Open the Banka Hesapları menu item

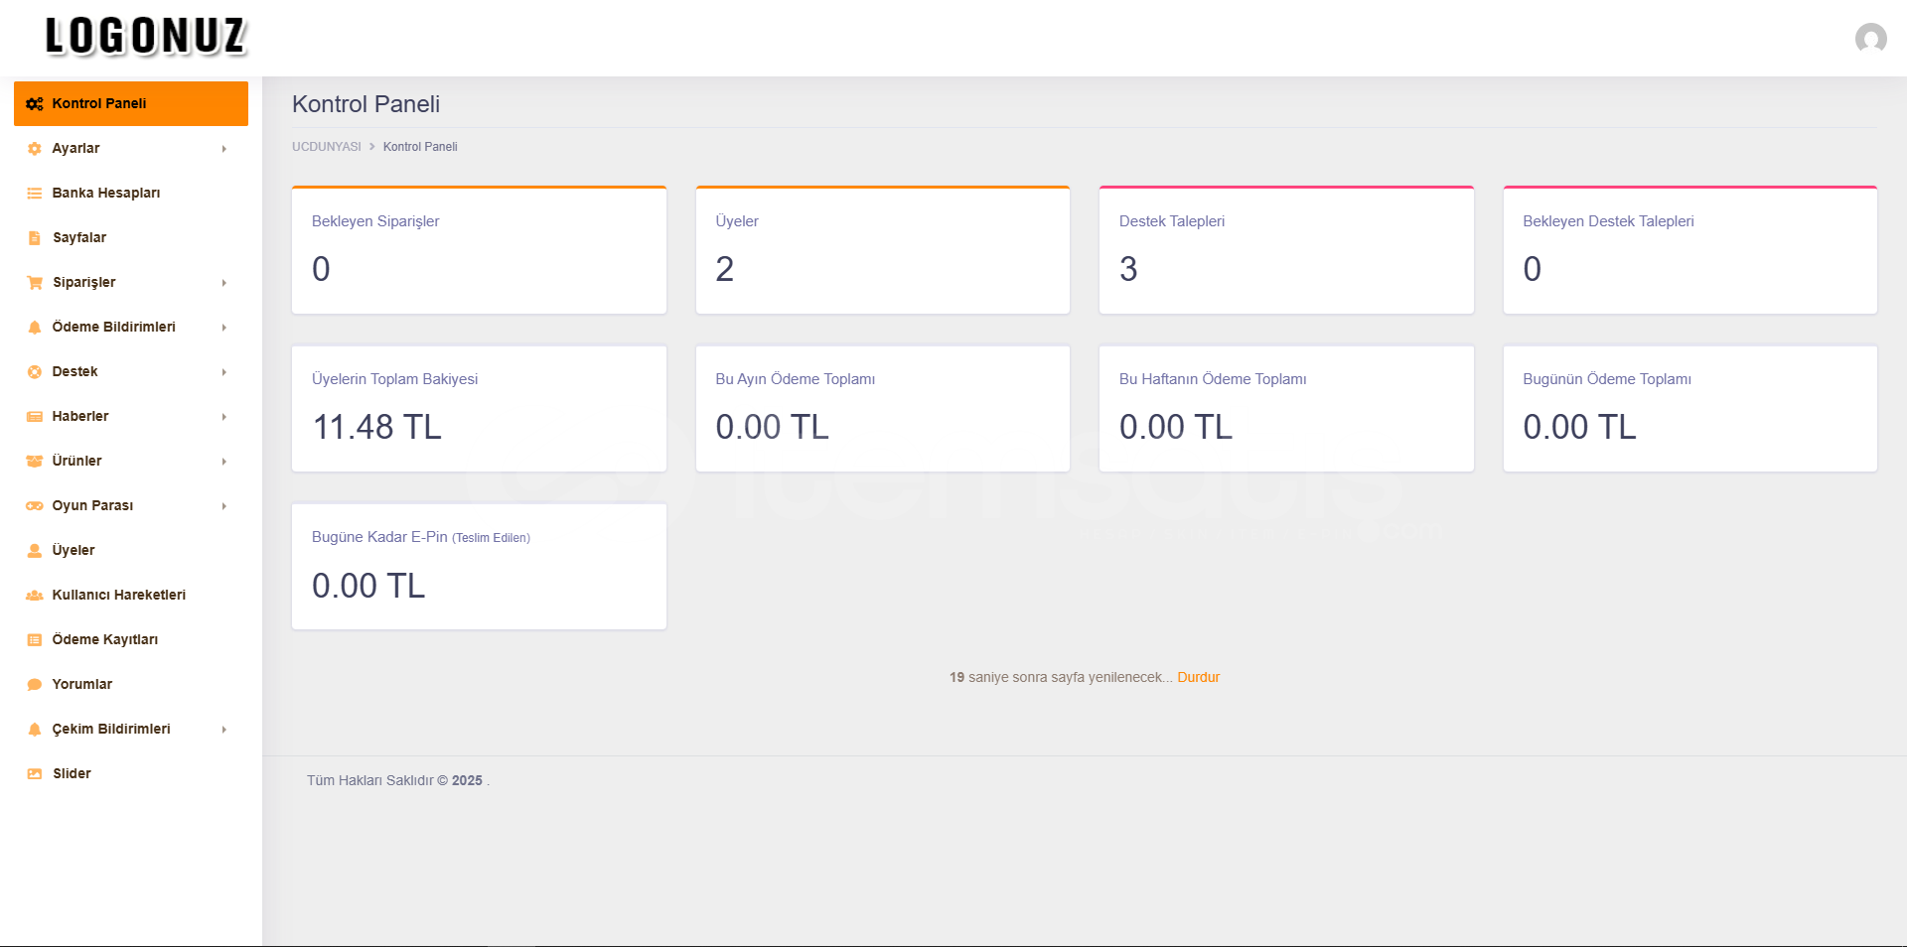pos(106,193)
